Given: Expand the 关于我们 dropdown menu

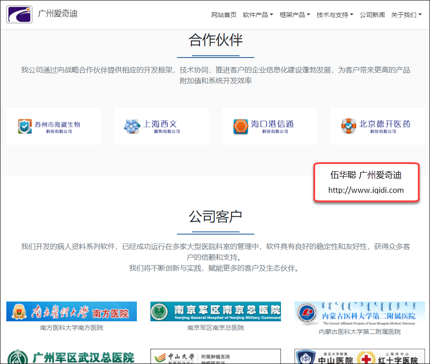Looking at the screenshot, I should point(407,15).
